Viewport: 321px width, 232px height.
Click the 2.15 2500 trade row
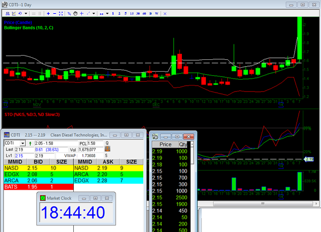point(170,197)
